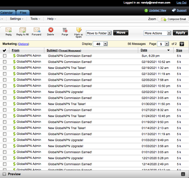Click the black Move button
The image size is (189, 178).
tap(121, 33)
